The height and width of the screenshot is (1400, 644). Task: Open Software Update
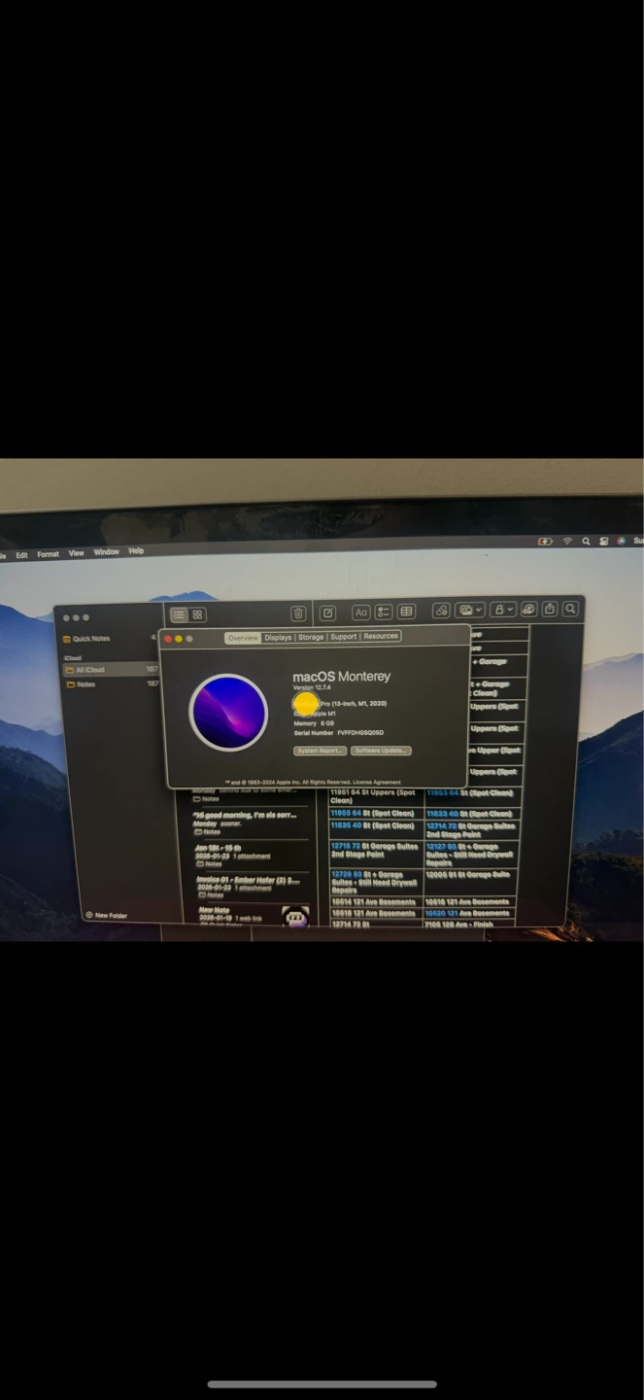point(381,751)
